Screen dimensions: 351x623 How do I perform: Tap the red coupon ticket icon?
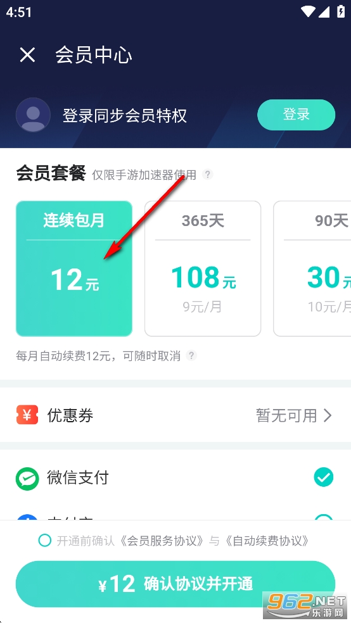click(x=27, y=415)
